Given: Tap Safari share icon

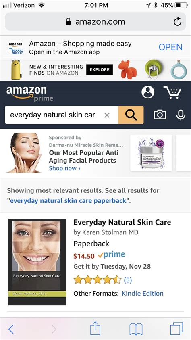Looking at the screenshot, I should point(95,329).
